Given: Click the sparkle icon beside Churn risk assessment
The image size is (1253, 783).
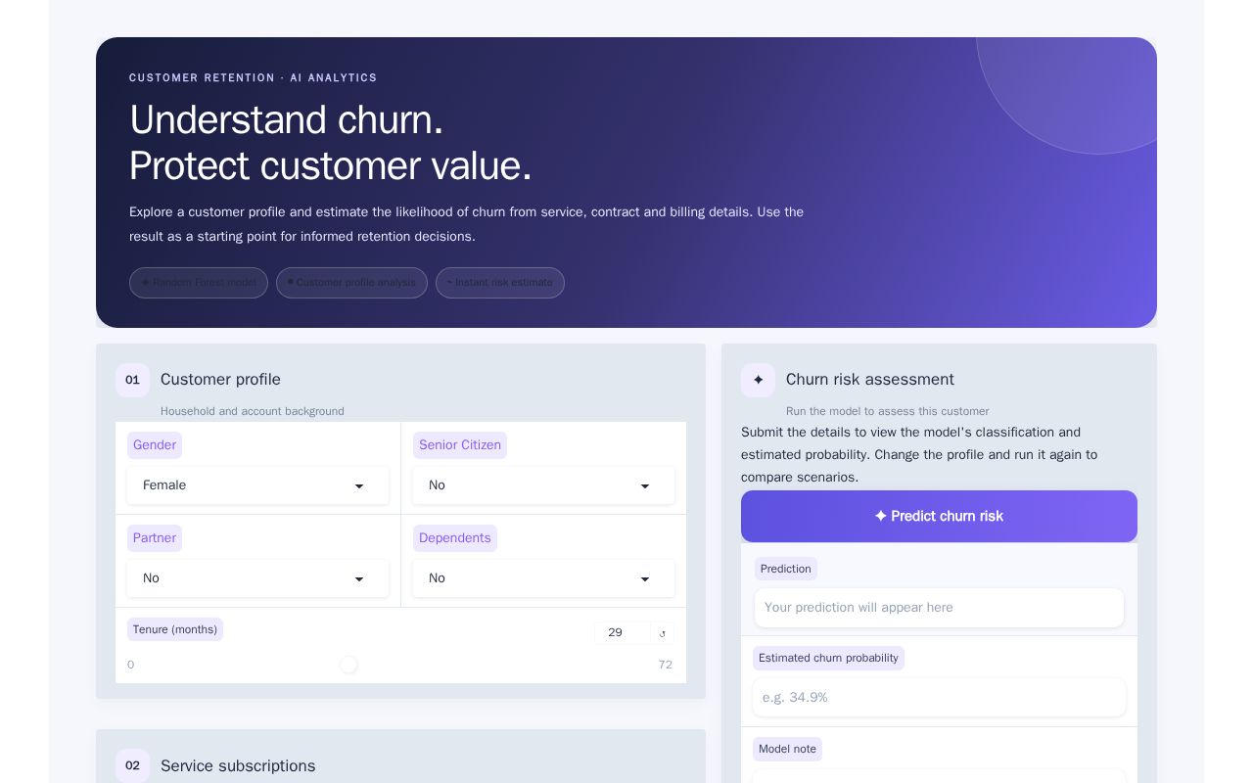Looking at the screenshot, I should (758, 380).
